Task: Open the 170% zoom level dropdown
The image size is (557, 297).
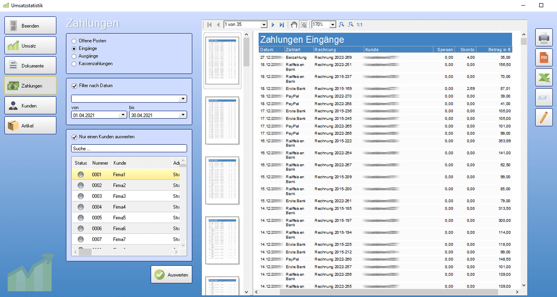Action: pyautogui.click(x=333, y=25)
